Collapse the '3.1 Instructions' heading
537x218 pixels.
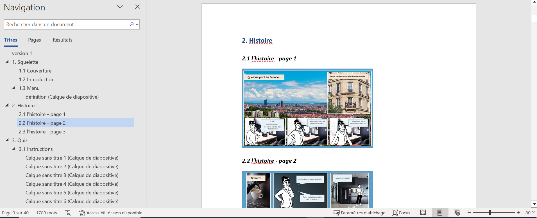[14, 149]
